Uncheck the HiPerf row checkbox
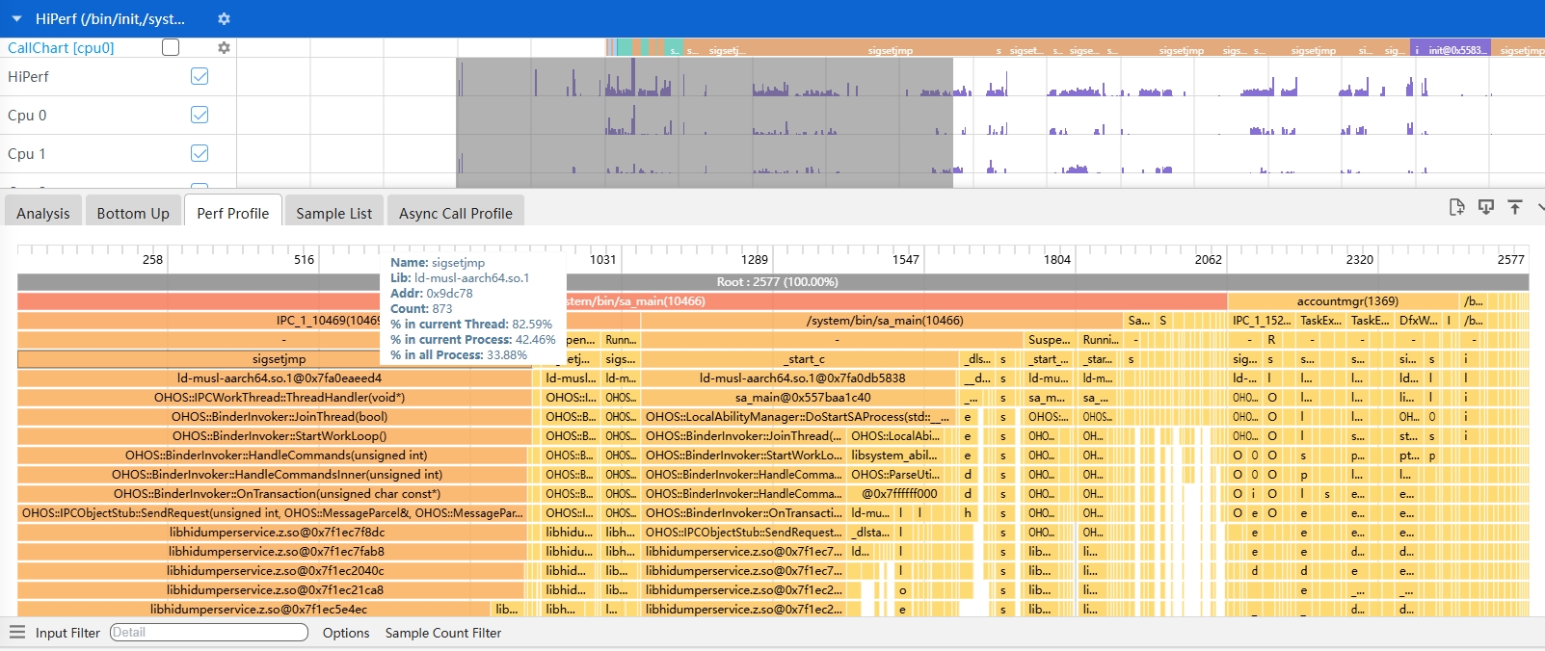This screenshot has width=1545, height=651. coord(200,76)
